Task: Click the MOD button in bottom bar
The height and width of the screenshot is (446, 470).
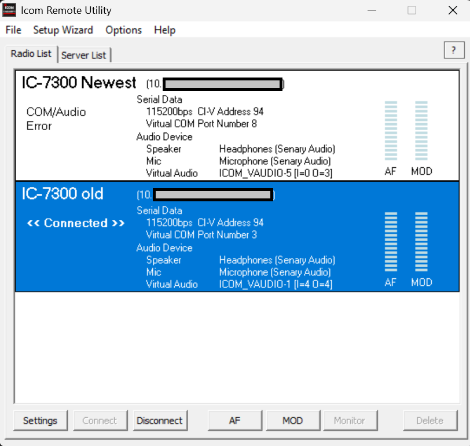Action: 292,421
